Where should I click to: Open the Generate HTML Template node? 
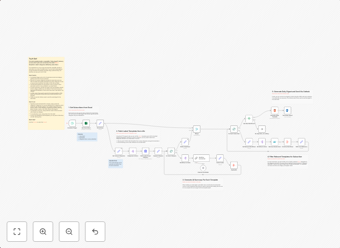click(274, 110)
